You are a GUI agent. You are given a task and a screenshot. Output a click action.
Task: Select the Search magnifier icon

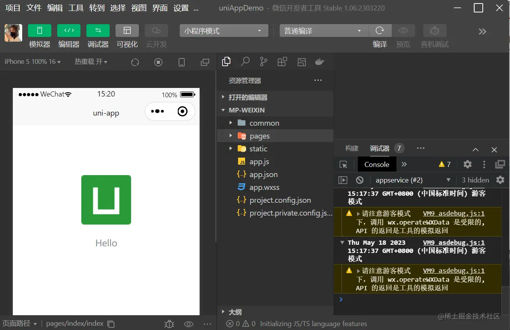point(245,61)
